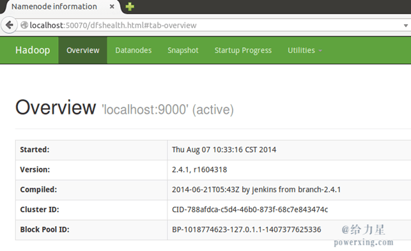Screen dimensions: 411x251
Task: View the Startup Progress tab
Action: pyautogui.click(x=243, y=50)
